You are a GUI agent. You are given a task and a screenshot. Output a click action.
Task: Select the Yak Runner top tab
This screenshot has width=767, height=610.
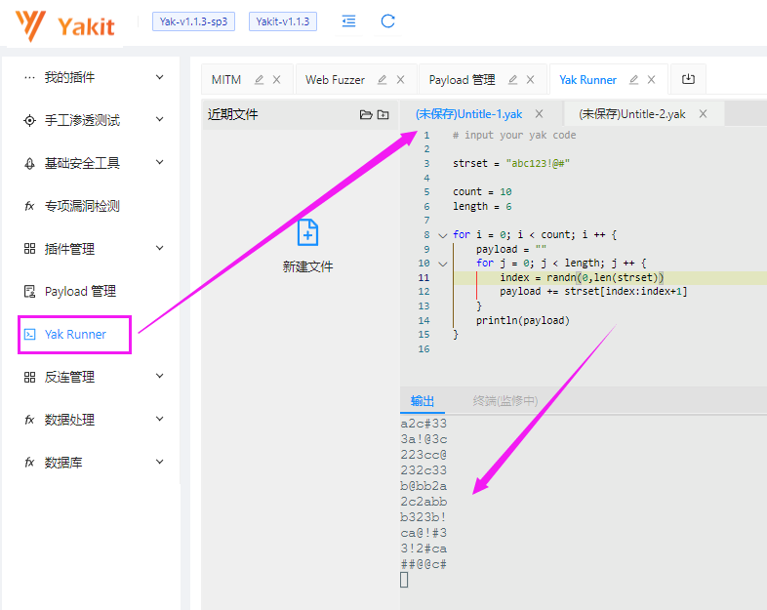pyautogui.click(x=588, y=80)
